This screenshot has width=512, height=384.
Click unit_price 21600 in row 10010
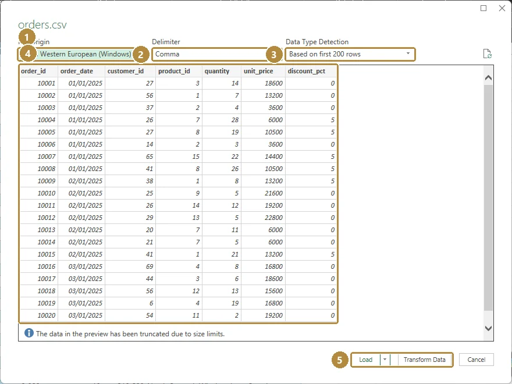click(263, 193)
